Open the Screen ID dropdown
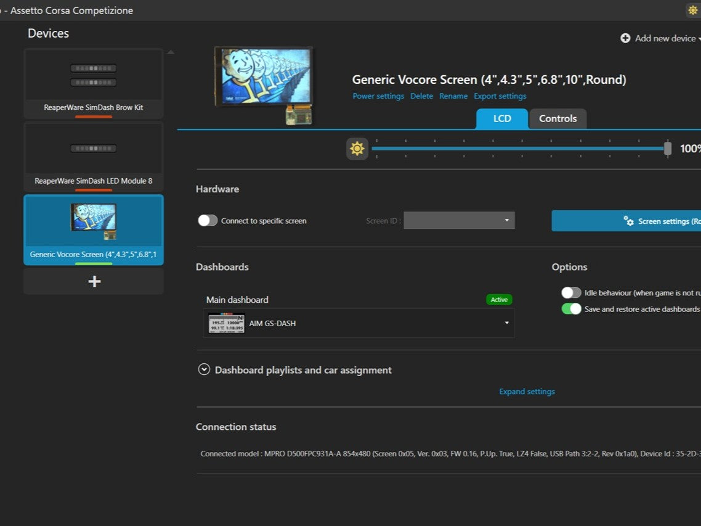Image resolution: width=701 pixels, height=526 pixels. [x=459, y=220]
